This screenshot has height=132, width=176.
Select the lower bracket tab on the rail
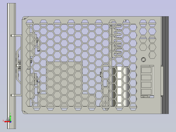[x=16, y=95]
